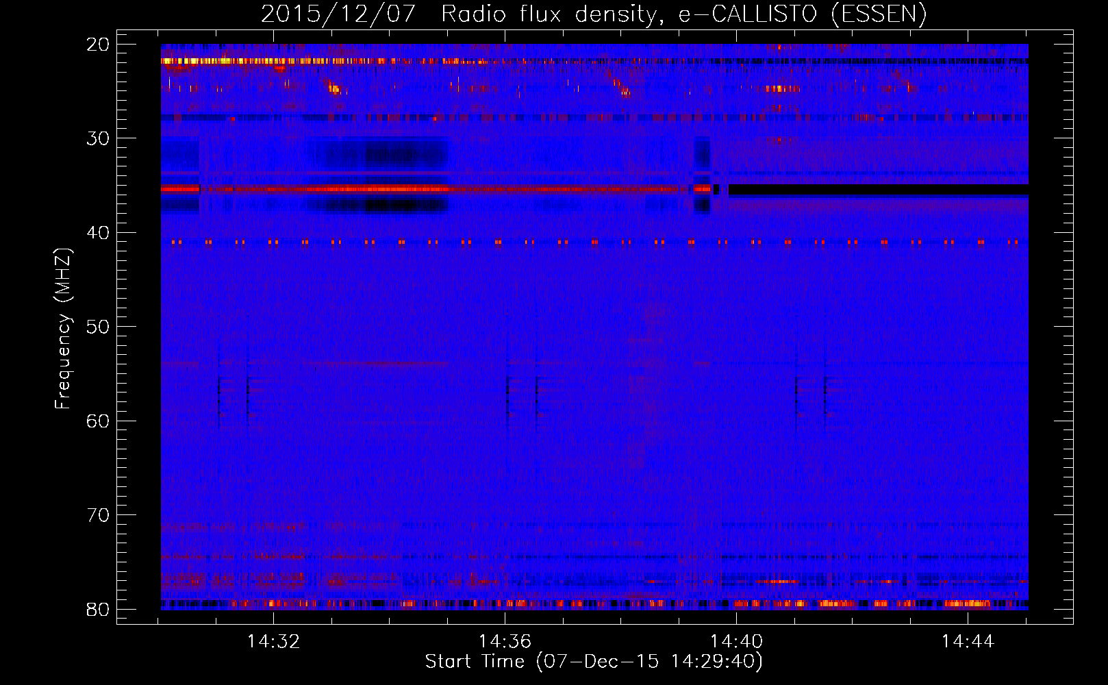Click the "14:32" time tick label
The height and width of the screenshot is (685, 1108).
click(273, 642)
